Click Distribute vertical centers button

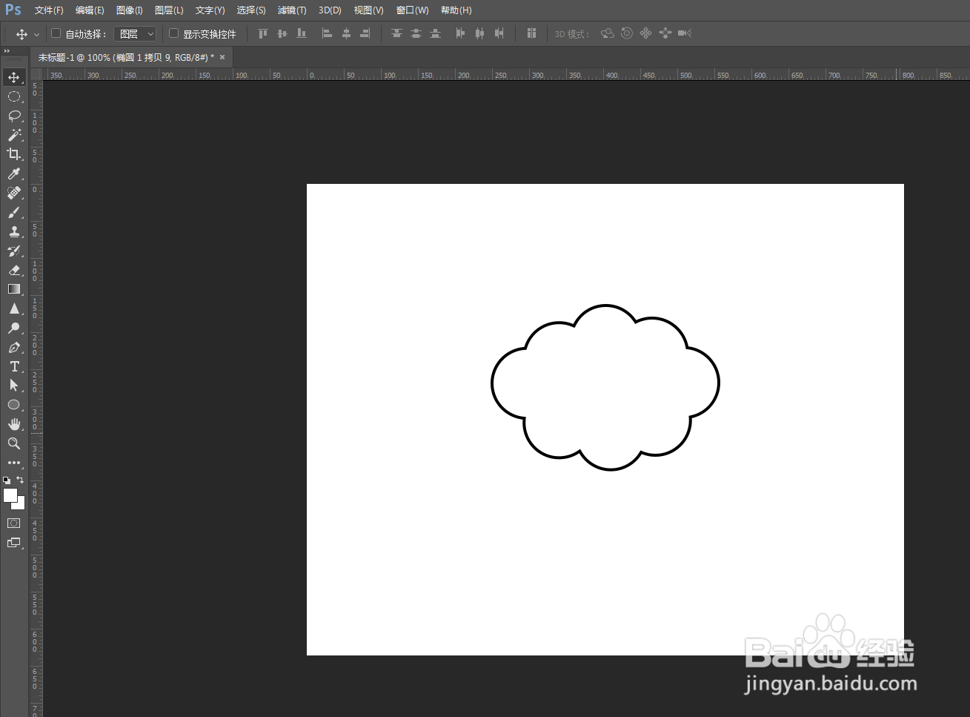[416, 33]
